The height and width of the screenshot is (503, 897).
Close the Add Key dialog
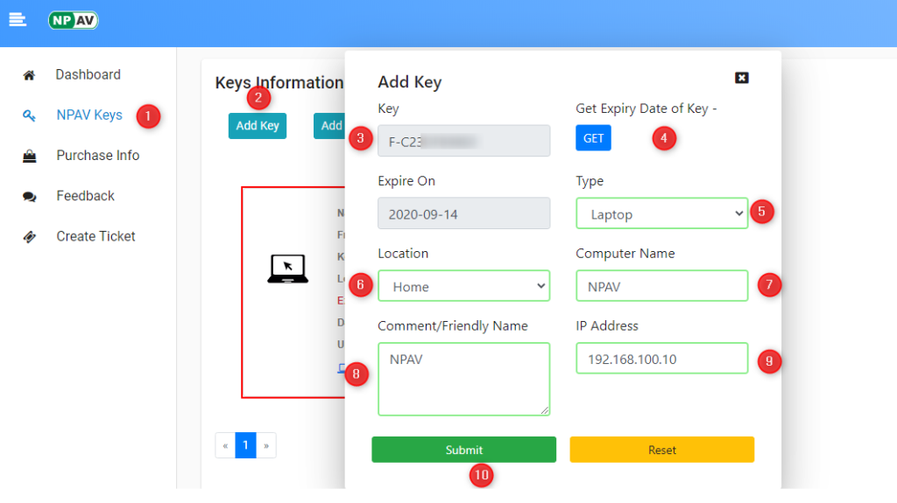741,78
